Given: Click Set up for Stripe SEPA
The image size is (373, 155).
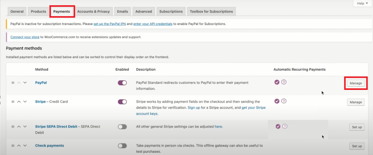Looking at the screenshot, I should pyautogui.click(x=357, y=127).
